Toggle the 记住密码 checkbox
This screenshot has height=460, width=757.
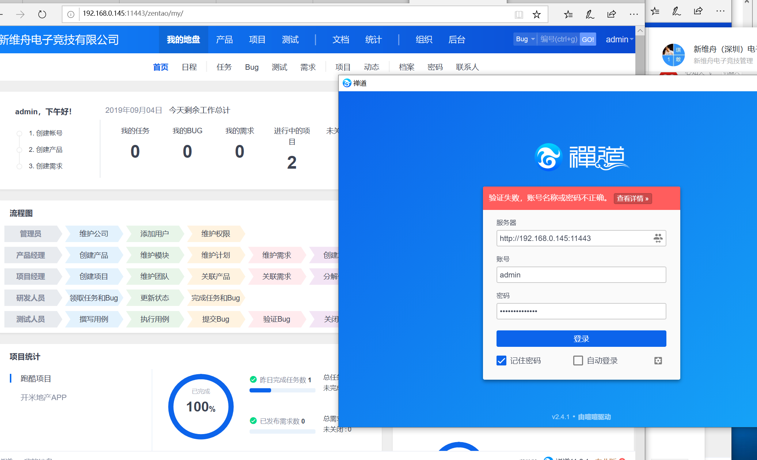click(501, 361)
